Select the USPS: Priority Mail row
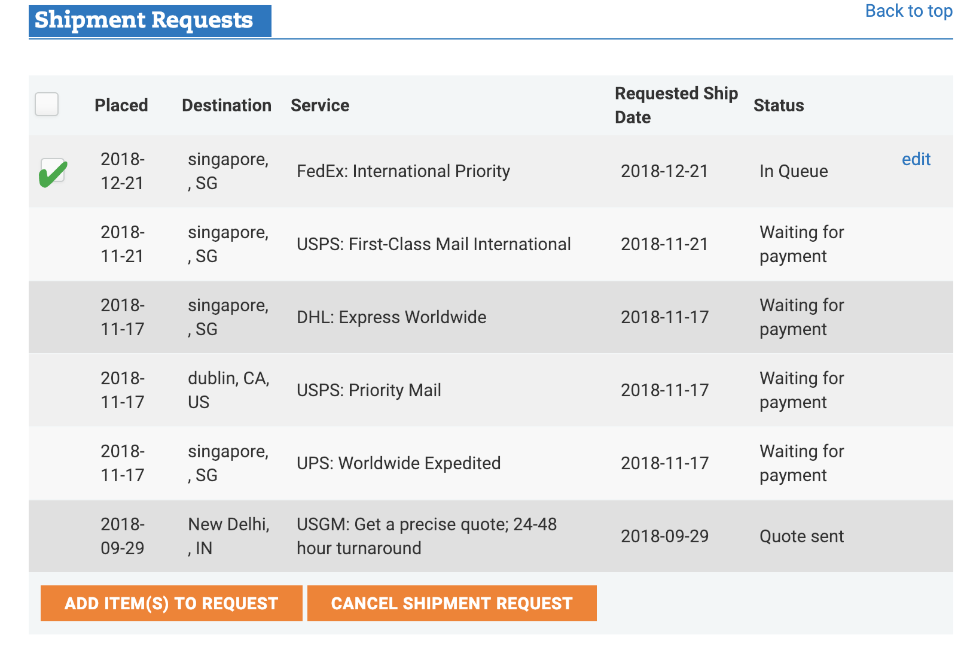This screenshot has width=964, height=650. pos(368,390)
